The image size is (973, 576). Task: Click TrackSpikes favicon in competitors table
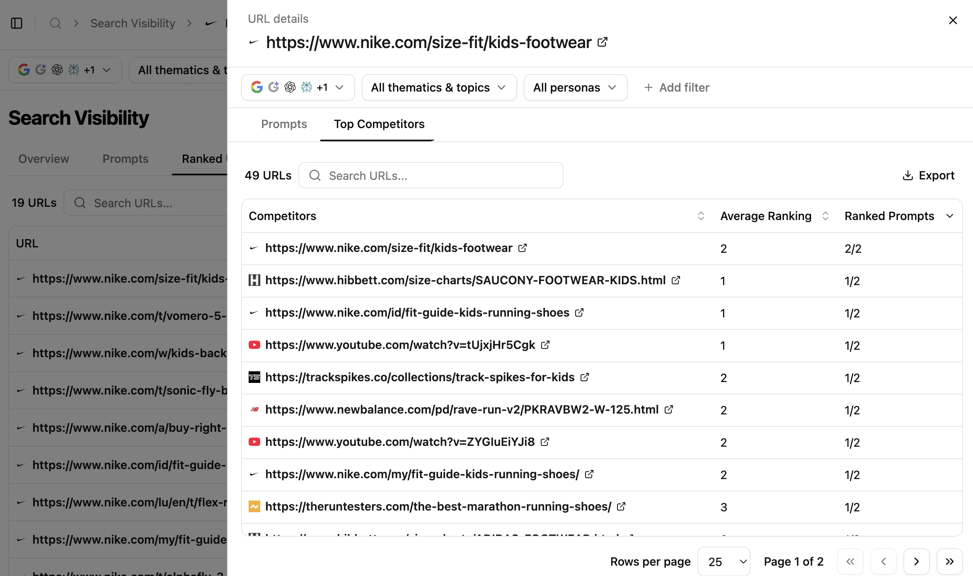pyautogui.click(x=254, y=377)
